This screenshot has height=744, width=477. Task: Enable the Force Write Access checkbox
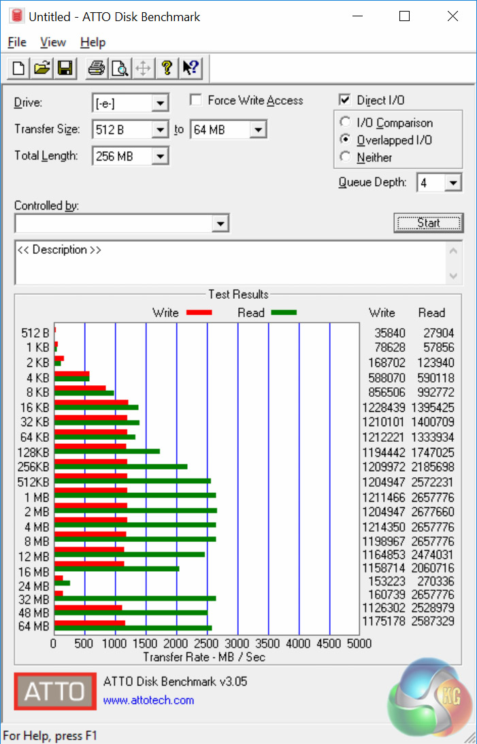(x=195, y=100)
